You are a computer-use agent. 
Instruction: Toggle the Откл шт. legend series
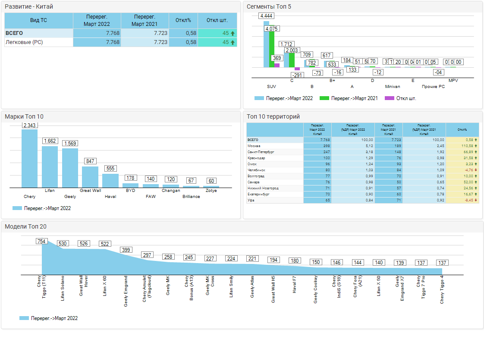click(x=400, y=98)
